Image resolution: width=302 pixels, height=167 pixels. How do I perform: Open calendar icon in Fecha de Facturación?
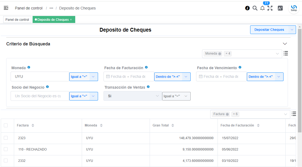point(108,76)
